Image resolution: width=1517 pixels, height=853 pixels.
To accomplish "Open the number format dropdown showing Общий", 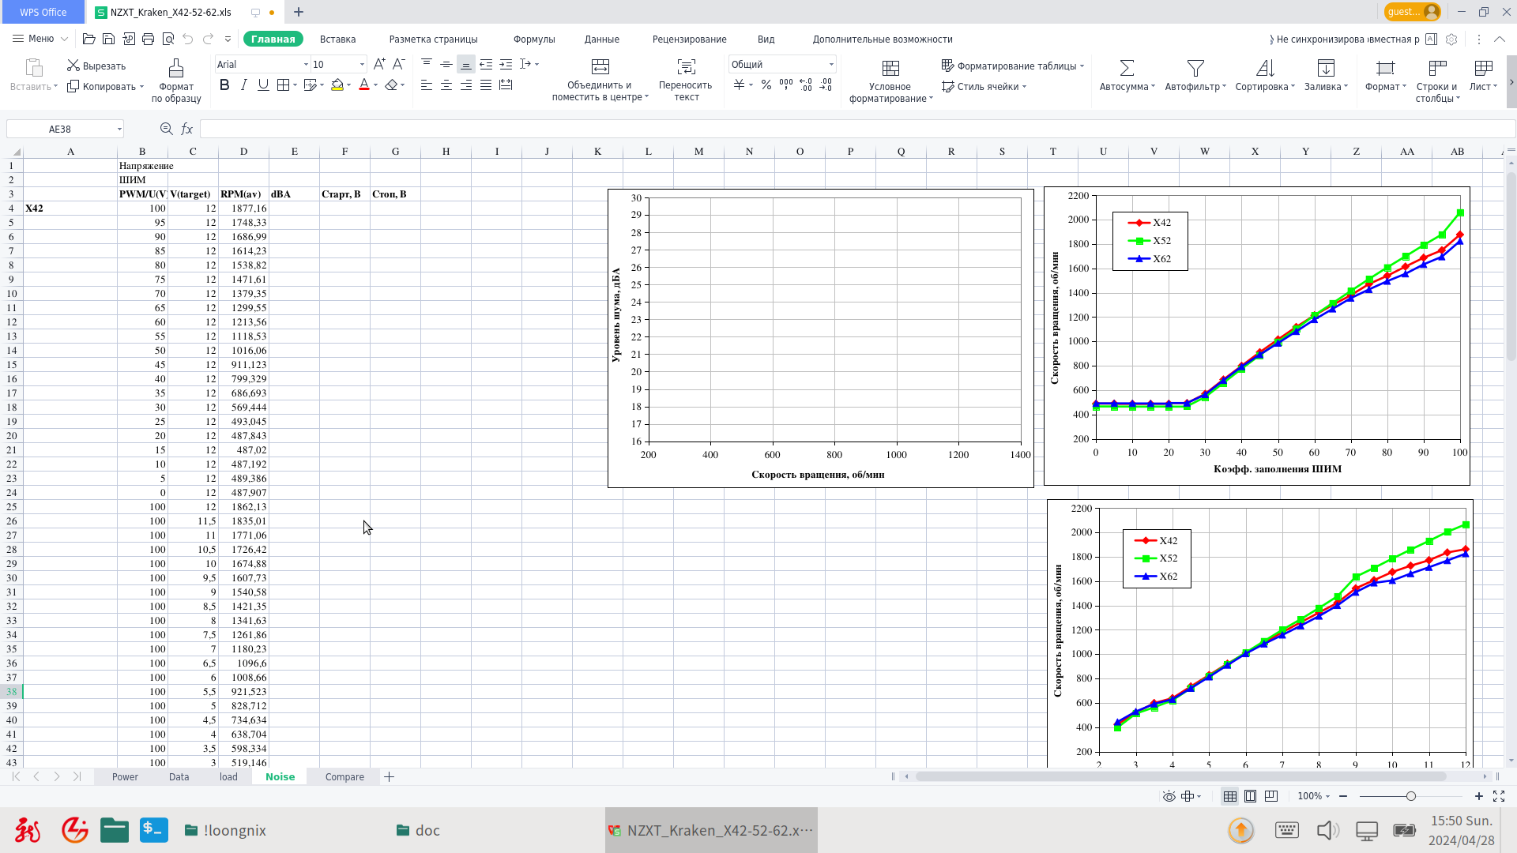I will pyautogui.click(x=831, y=65).
